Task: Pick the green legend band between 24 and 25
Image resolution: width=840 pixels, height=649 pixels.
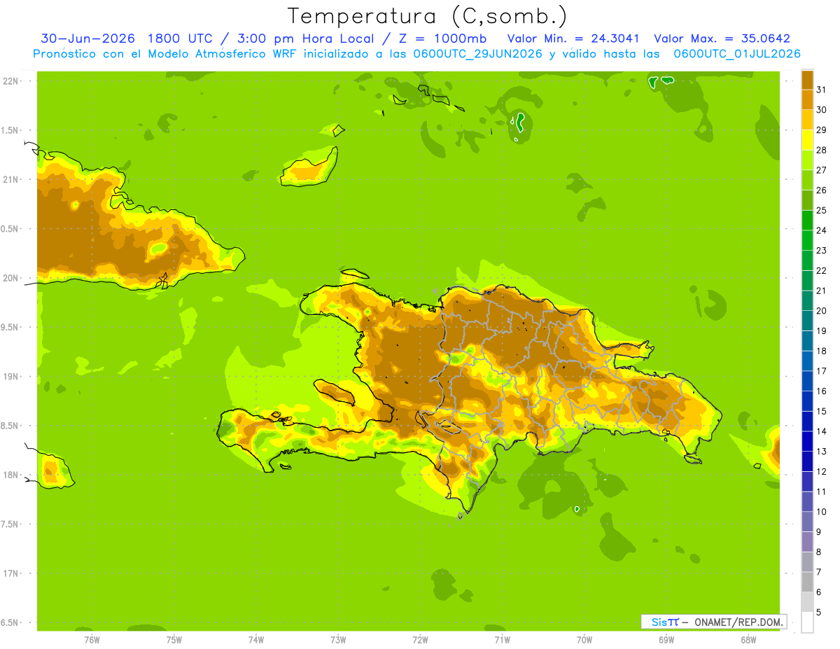Action: coord(807,220)
